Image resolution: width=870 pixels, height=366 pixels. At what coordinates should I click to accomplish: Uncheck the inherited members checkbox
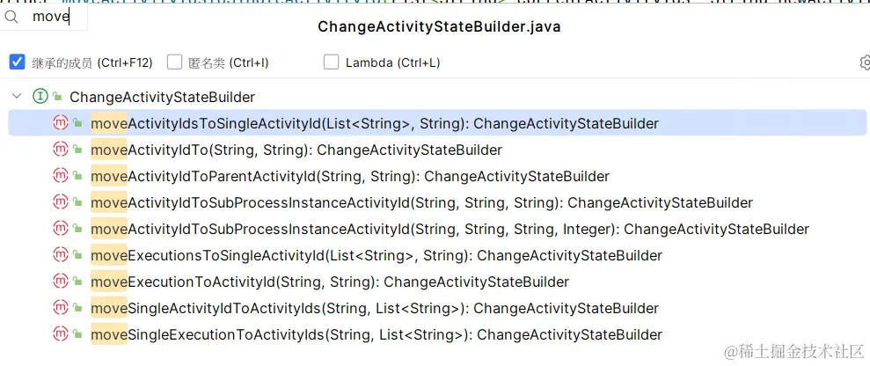(x=17, y=62)
